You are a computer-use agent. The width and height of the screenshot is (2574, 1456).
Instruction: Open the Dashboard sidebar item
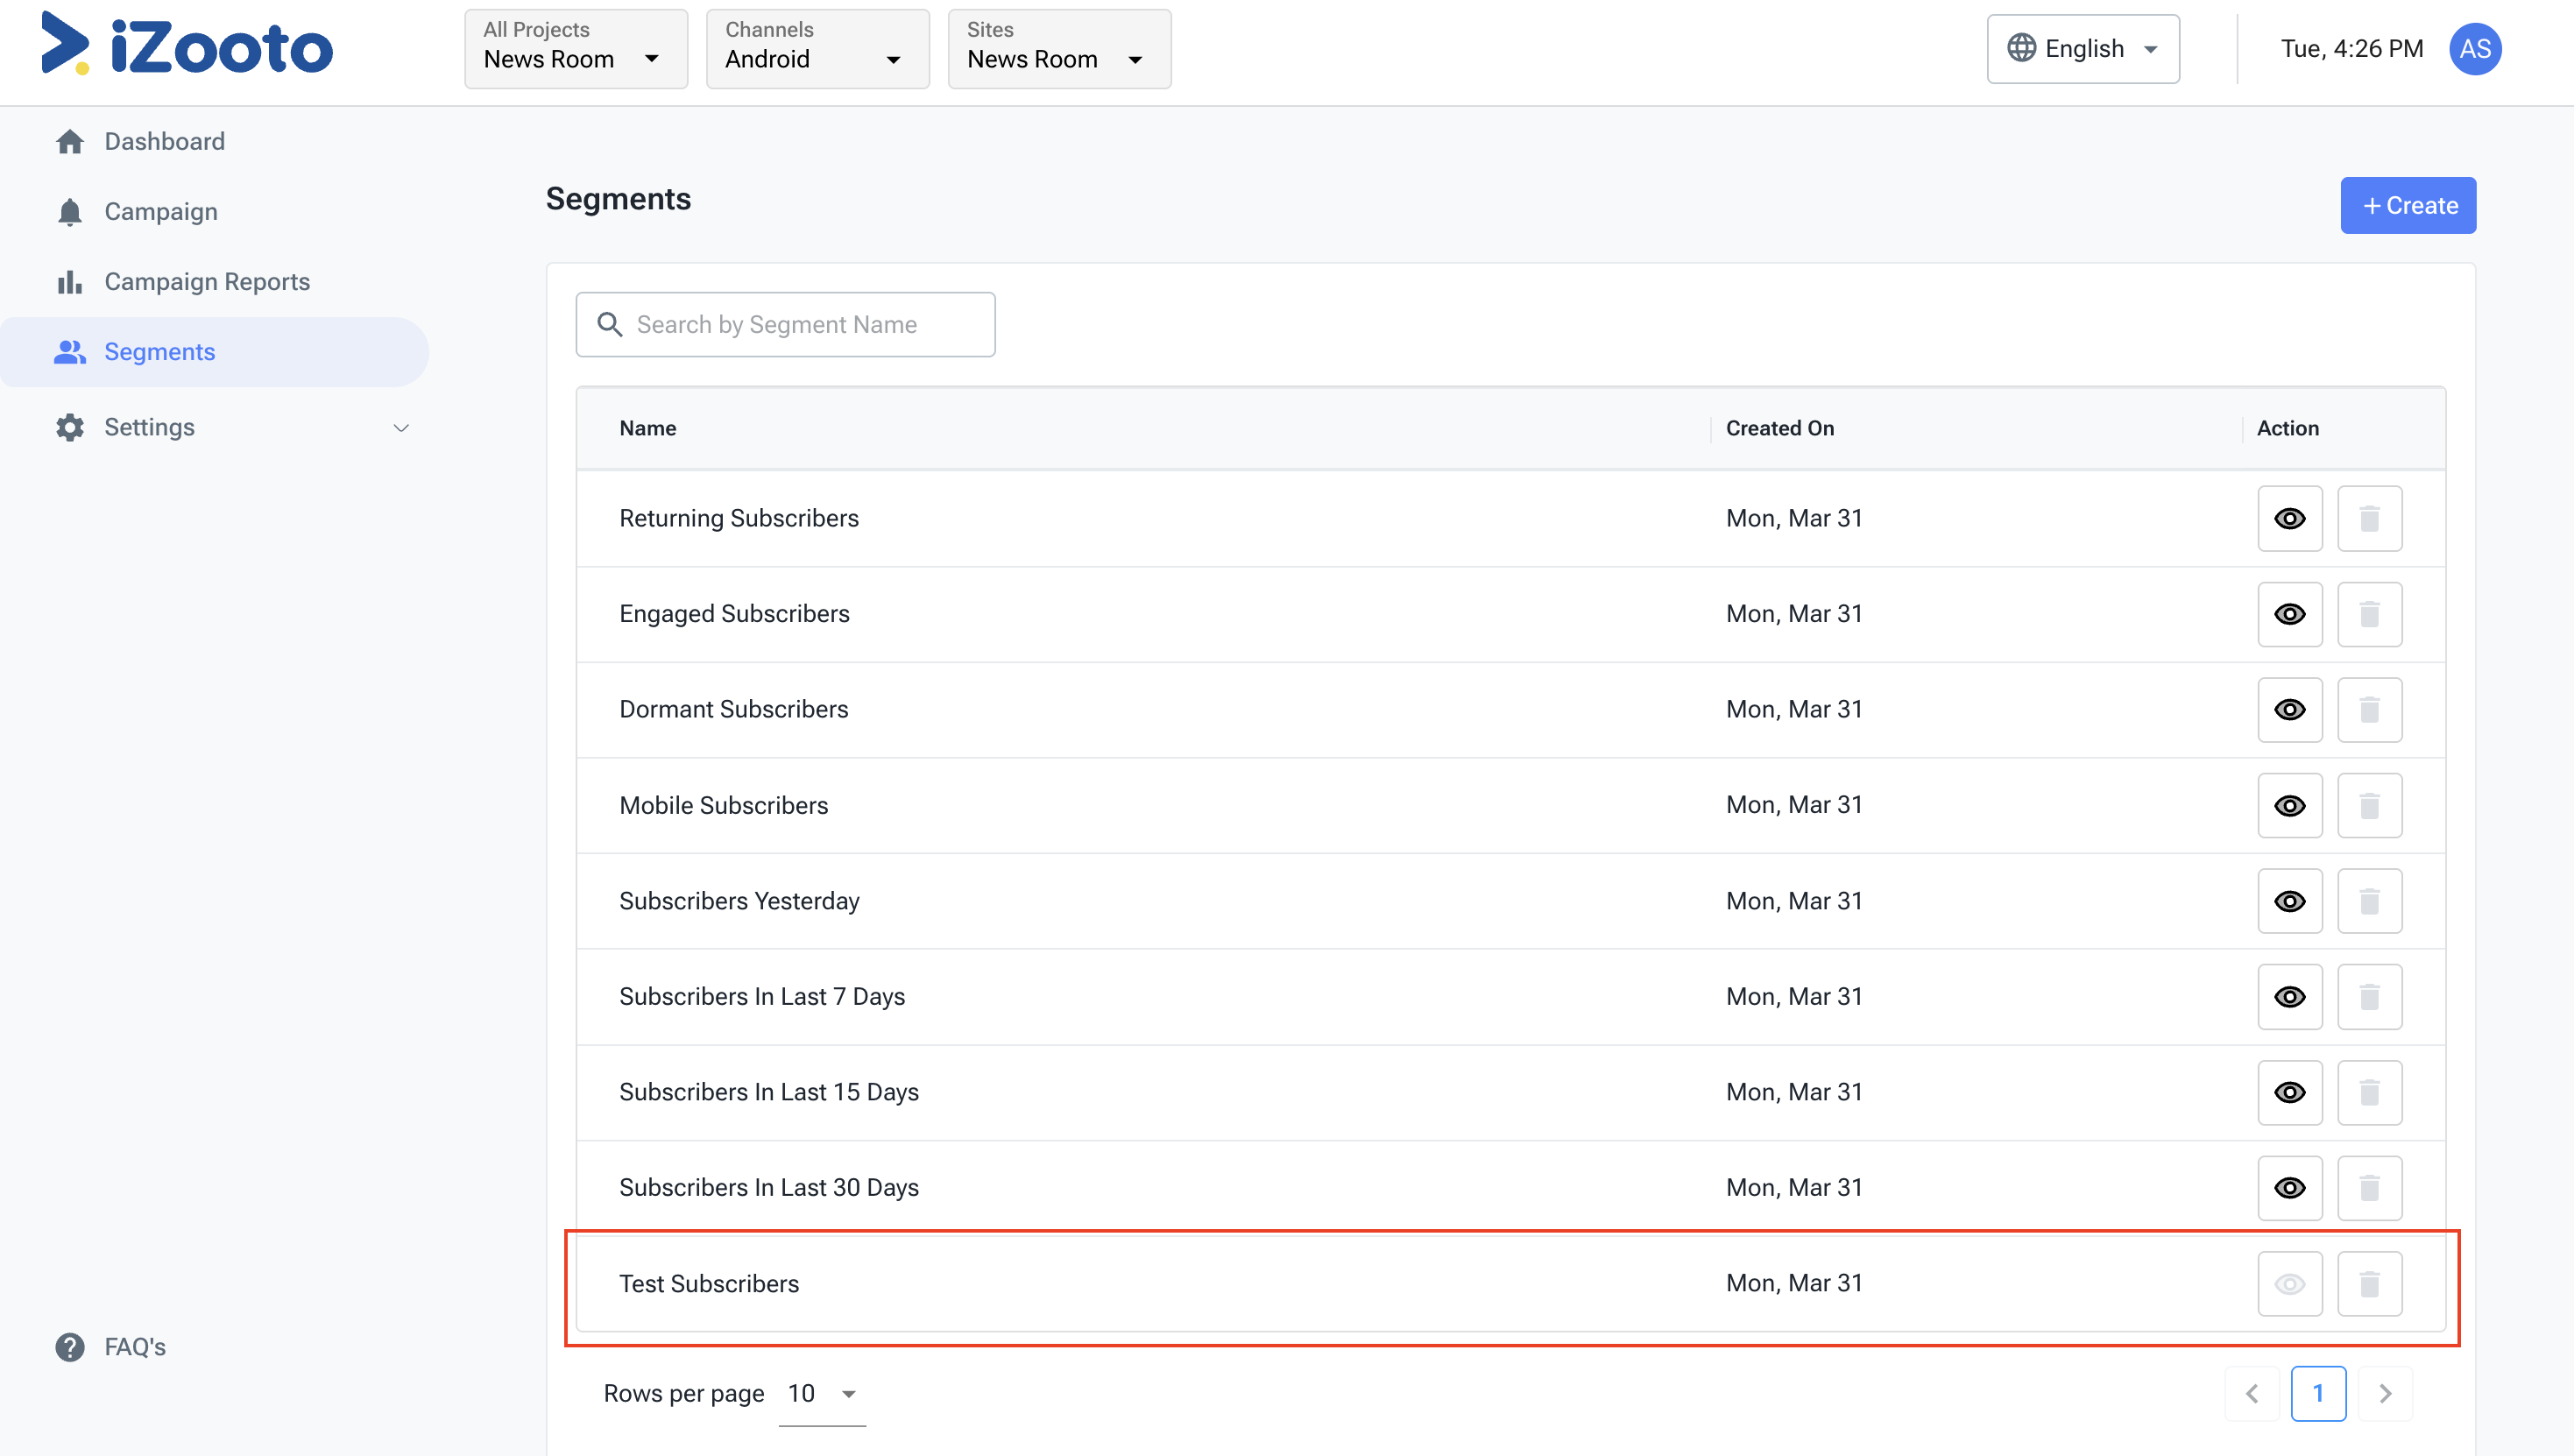point(164,141)
